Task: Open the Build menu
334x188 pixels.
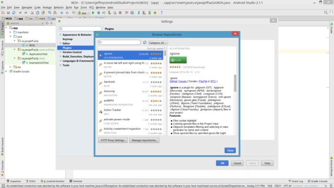Action: tap(69, 8)
